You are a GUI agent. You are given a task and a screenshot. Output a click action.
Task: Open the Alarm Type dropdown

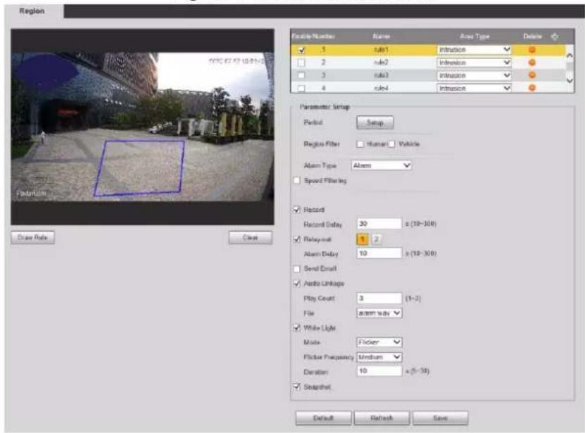point(381,165)
